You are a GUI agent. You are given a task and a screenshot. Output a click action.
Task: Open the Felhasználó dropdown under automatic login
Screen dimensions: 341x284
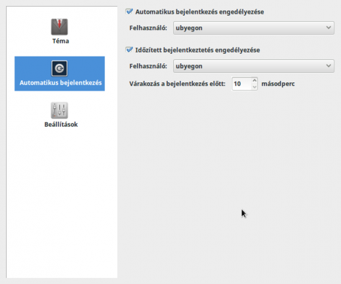[x=254, y=28]
